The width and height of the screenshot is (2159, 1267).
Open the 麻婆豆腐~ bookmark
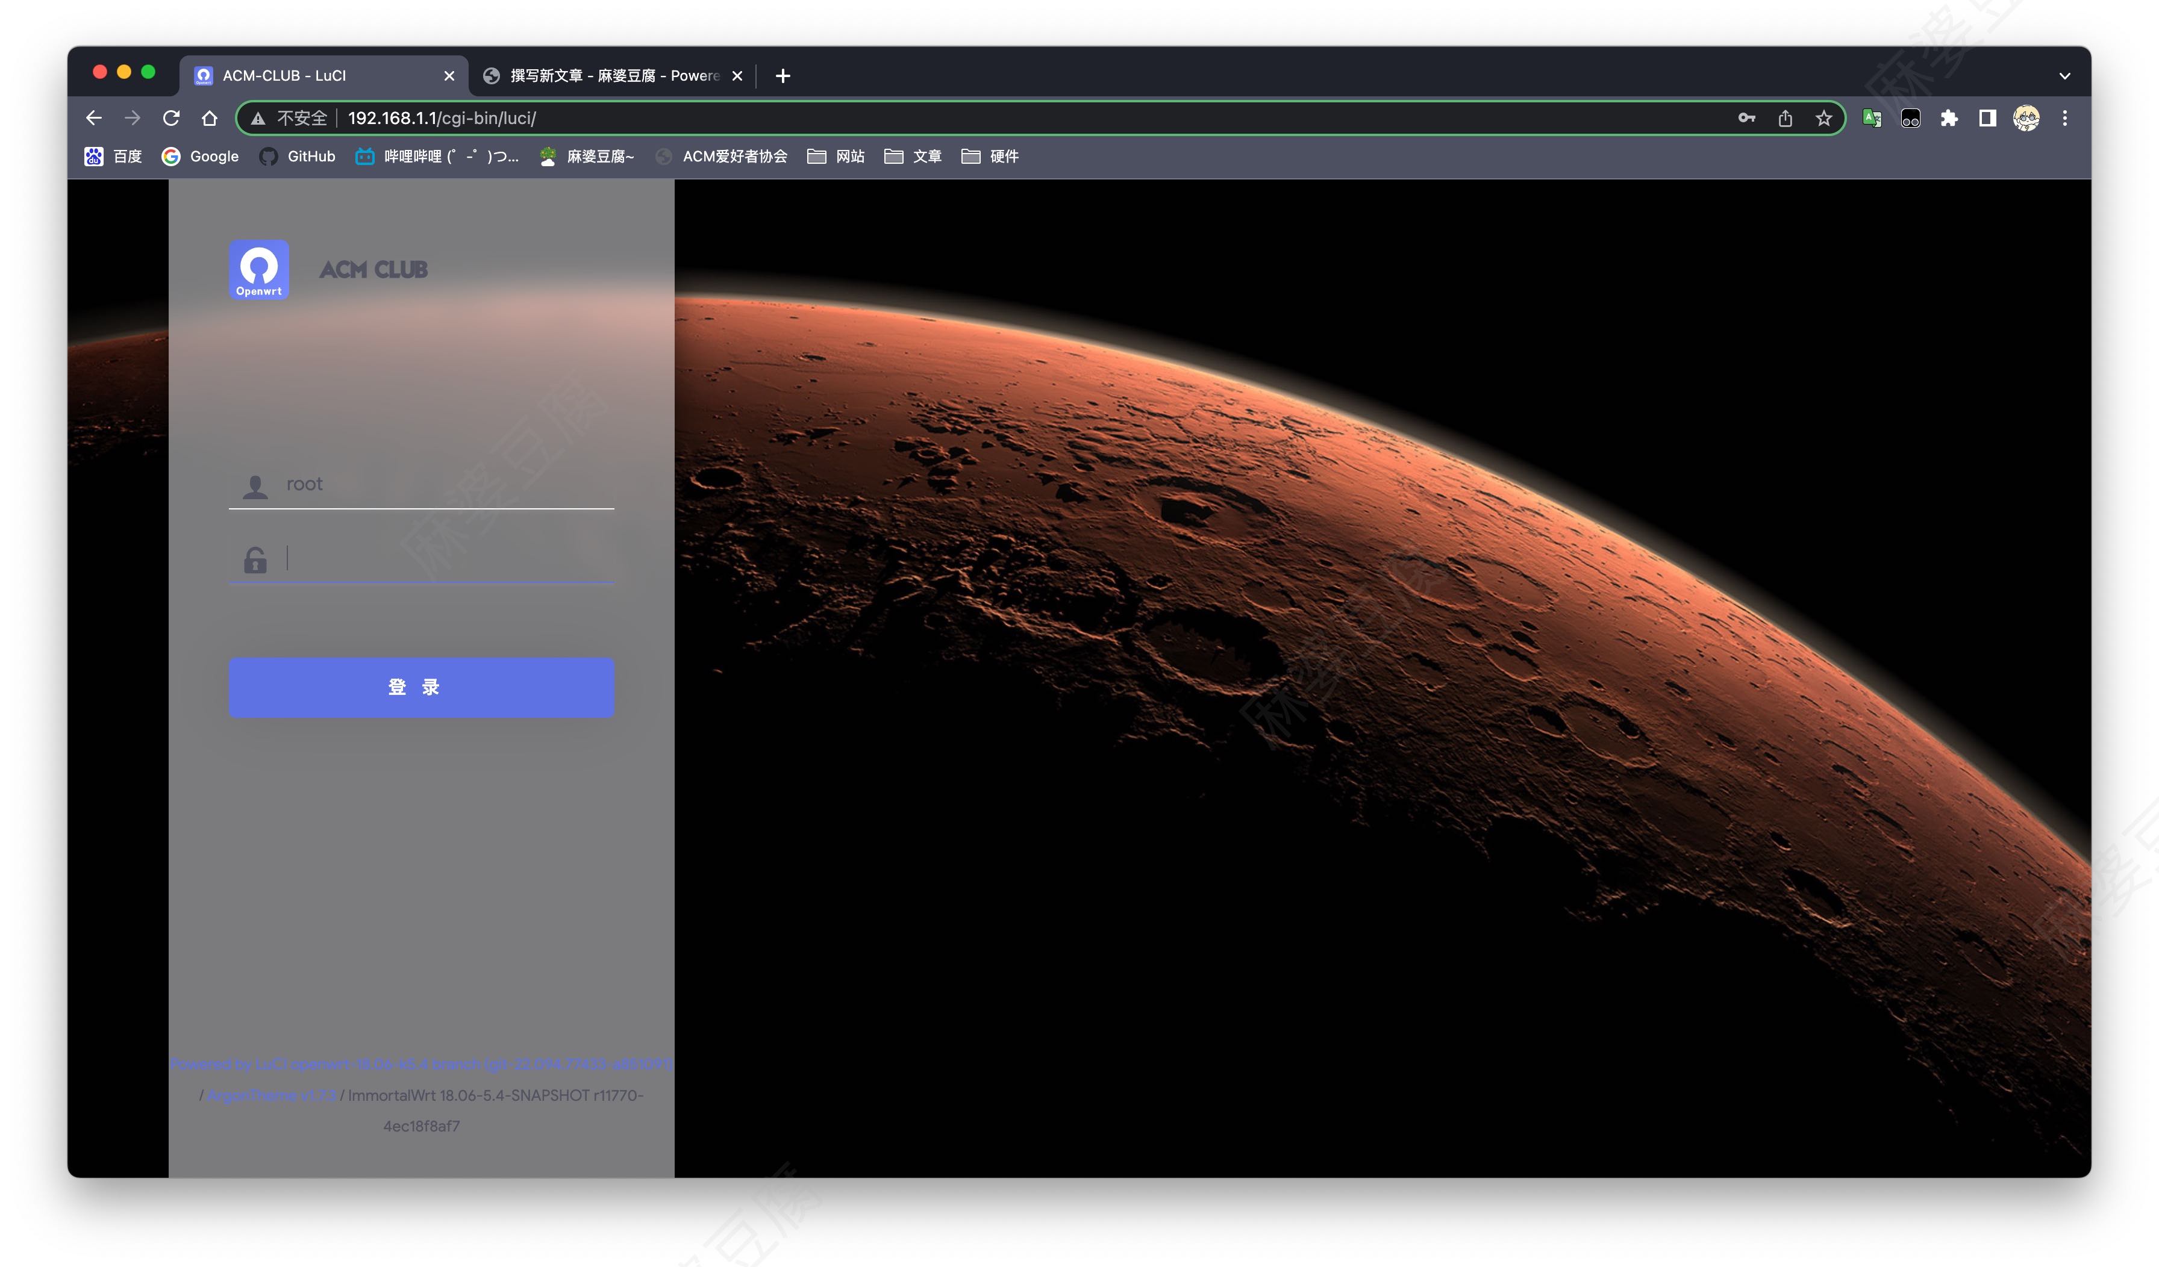(x=587, y=156)
